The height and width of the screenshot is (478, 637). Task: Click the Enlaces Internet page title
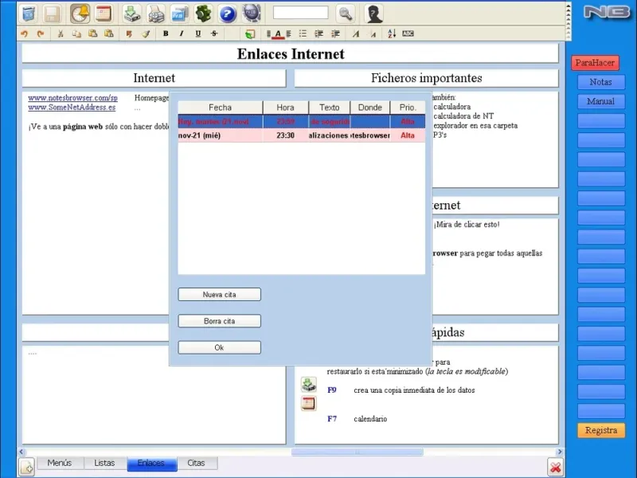(291, 53)
